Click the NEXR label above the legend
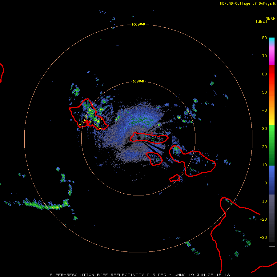277x277 pixels. coord(271,18)
